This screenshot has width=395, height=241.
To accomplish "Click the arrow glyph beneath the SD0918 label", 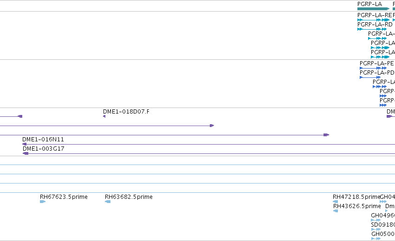I will tap(376, 229).
